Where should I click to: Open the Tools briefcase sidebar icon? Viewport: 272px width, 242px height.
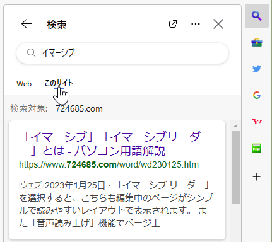click(x=257, y=43)
